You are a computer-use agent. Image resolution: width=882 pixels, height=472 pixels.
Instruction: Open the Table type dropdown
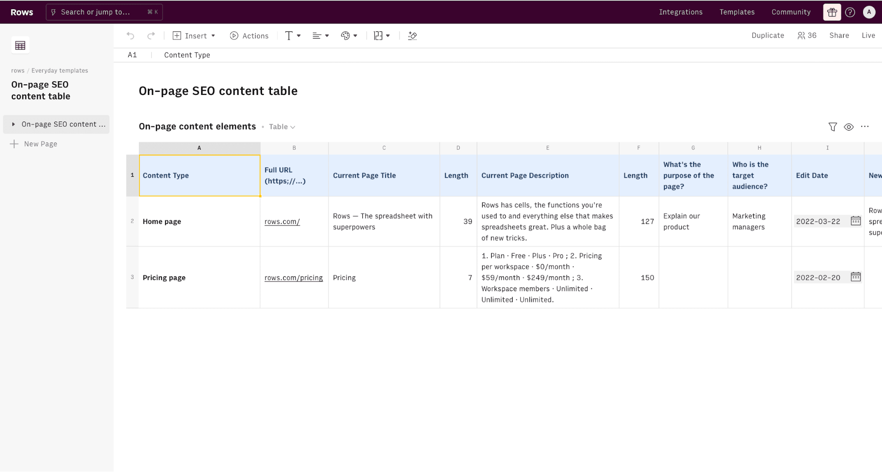282,127
